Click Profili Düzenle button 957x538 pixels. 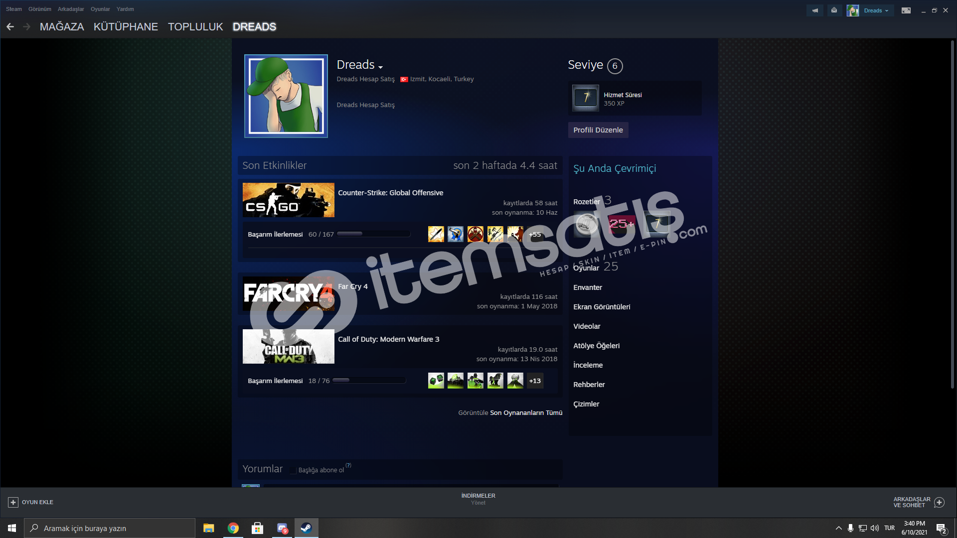tap(598, 130)
